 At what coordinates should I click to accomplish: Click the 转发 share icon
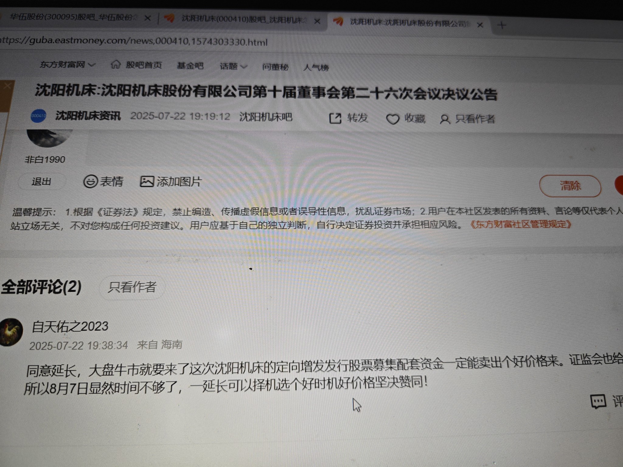point(335,118)
